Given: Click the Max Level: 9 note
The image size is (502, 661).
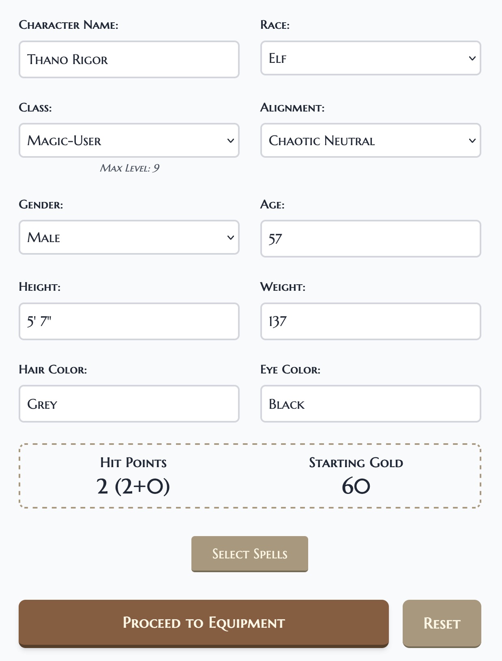Looking at the screenshot, I should (129, 168).
